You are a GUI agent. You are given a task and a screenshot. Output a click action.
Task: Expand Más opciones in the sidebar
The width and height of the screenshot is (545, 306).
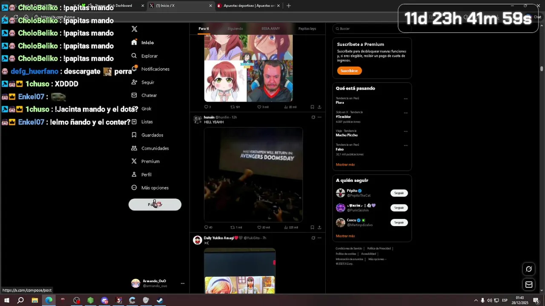(x=150, y=187)
